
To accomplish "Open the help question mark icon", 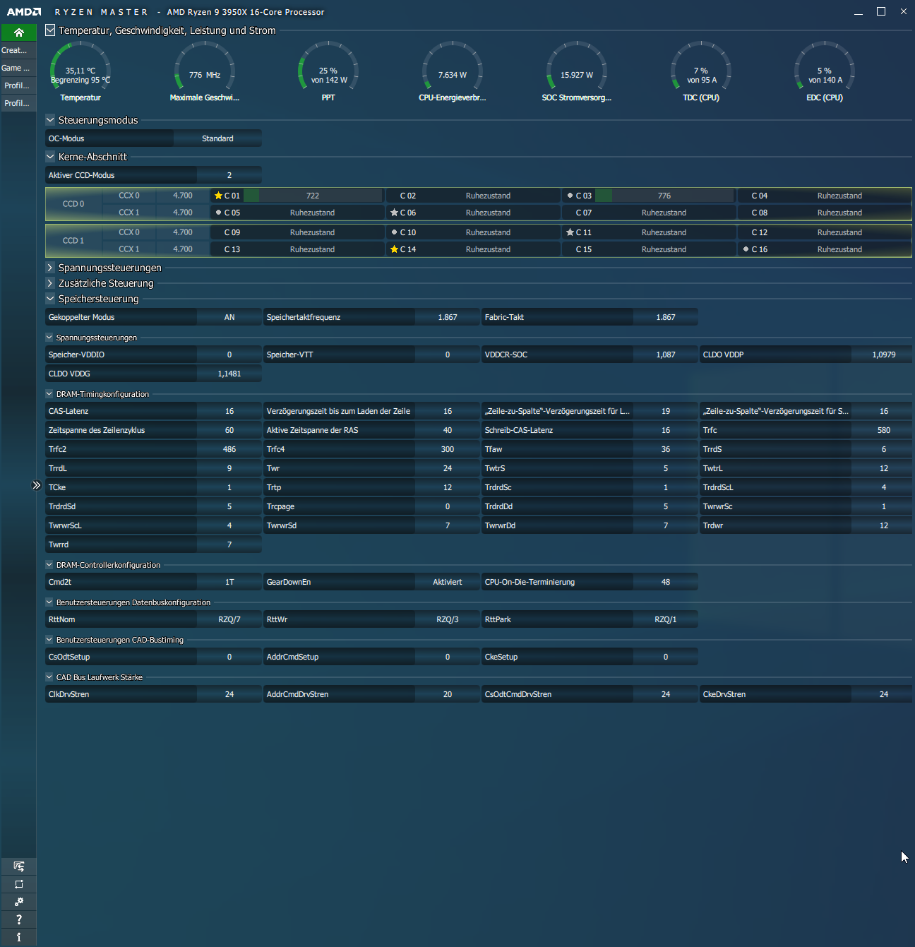I will tap(19, 919).
